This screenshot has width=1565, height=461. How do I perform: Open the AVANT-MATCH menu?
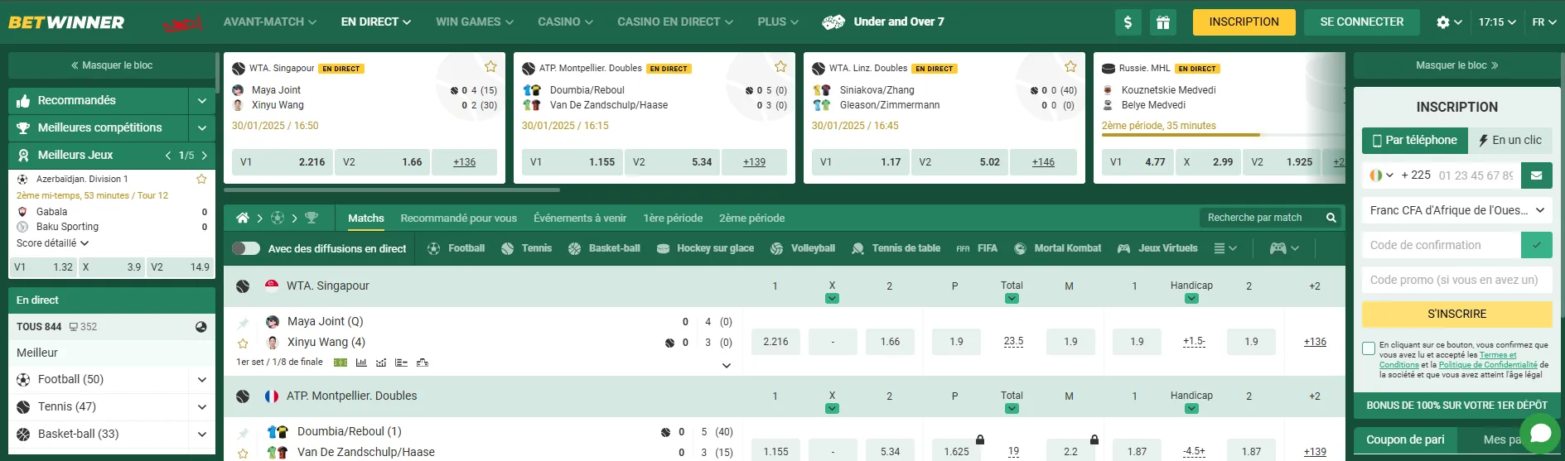point(270,22)
